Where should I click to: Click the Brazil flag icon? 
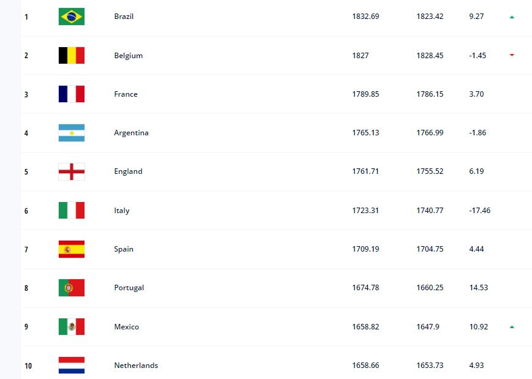tap(72, 17)
